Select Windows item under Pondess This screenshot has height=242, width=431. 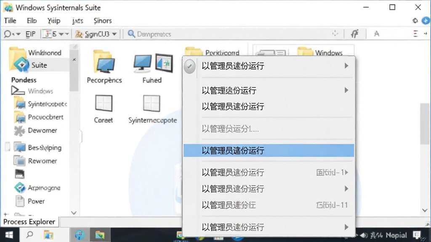pyautogui.click(x=40, y=91)
